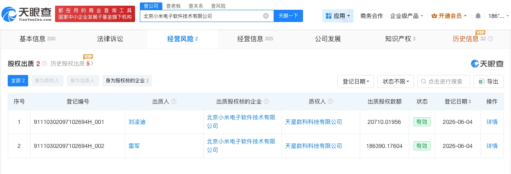Open the 应用 dropdown menu
This screenshot has width=511, height=174.
coord(338,16)
